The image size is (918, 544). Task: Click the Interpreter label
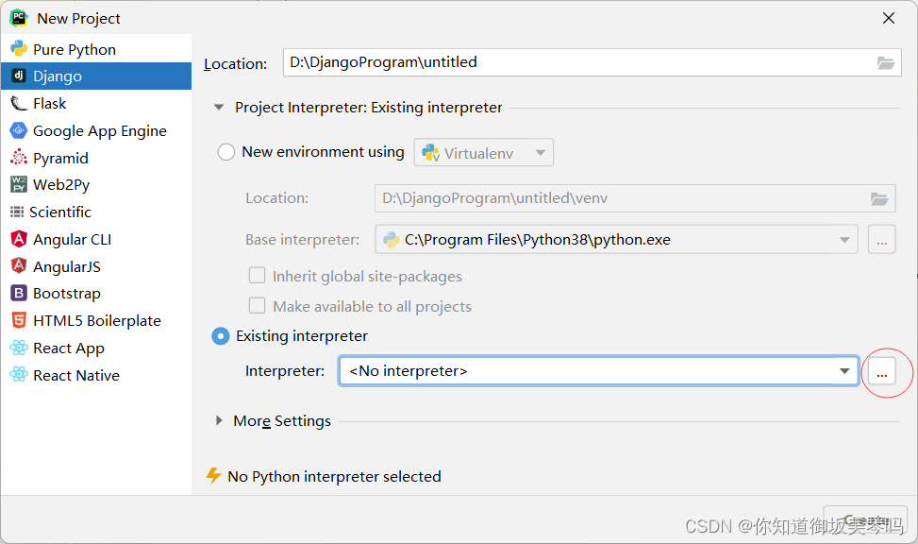click(x=285, y=371)
